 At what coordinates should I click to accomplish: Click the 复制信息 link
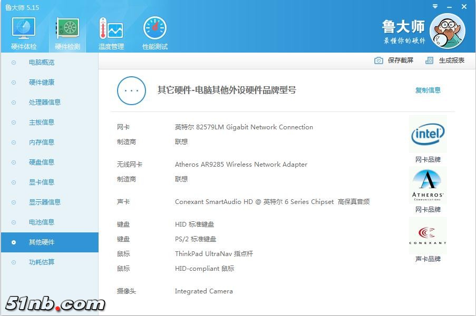(x=428, y=90)
